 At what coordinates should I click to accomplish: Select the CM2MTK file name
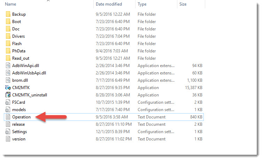[x=21, y=88]
